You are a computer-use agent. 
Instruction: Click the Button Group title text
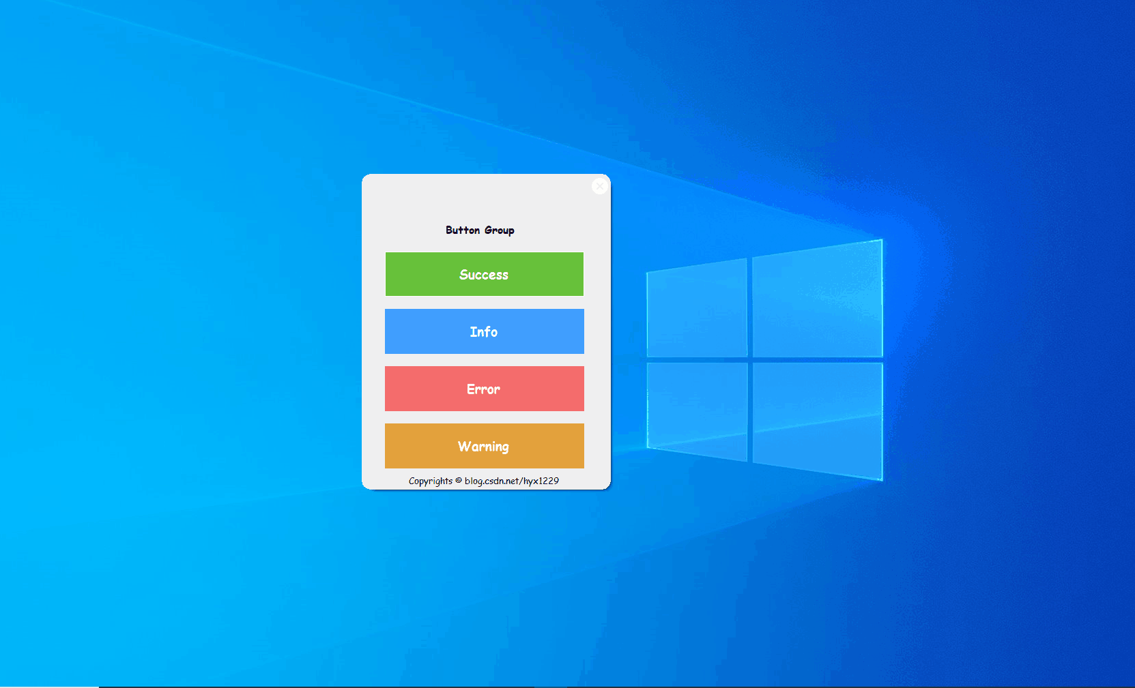point(480,230)
